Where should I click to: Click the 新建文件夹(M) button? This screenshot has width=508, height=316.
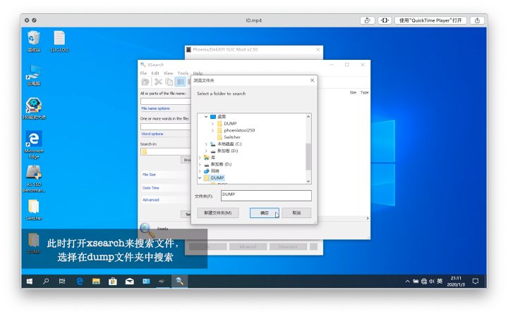(217, 213)
